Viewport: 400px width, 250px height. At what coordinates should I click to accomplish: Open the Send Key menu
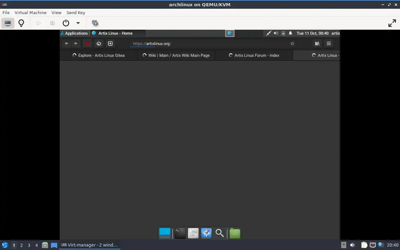click(76, 12)
